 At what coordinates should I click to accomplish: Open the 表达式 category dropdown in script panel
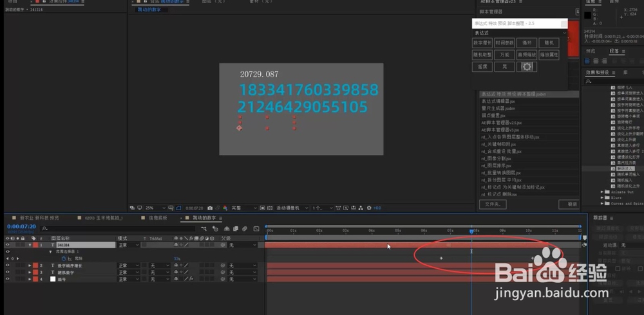520,33
